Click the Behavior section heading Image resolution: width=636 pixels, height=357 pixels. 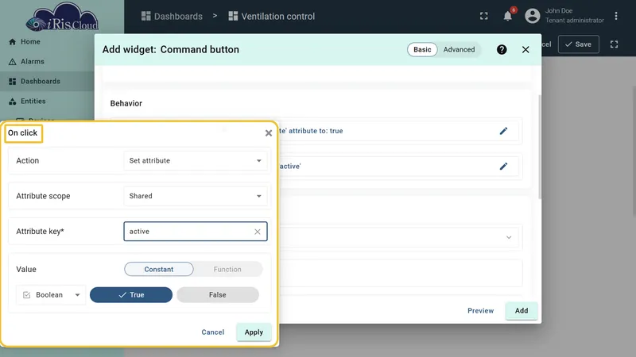pyautogui.click(x=126, y=103)
